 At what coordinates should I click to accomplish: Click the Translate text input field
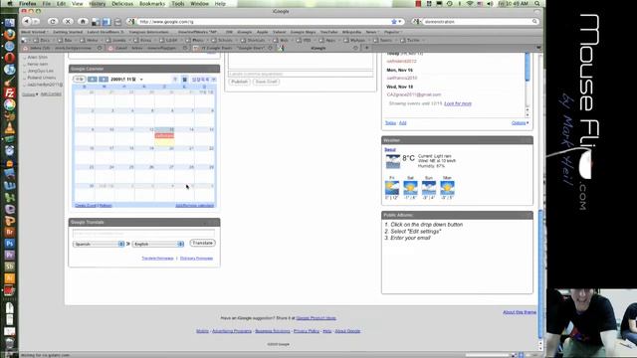143,234
